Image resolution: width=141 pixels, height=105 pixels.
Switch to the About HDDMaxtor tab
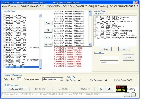[x=10, y=6]
